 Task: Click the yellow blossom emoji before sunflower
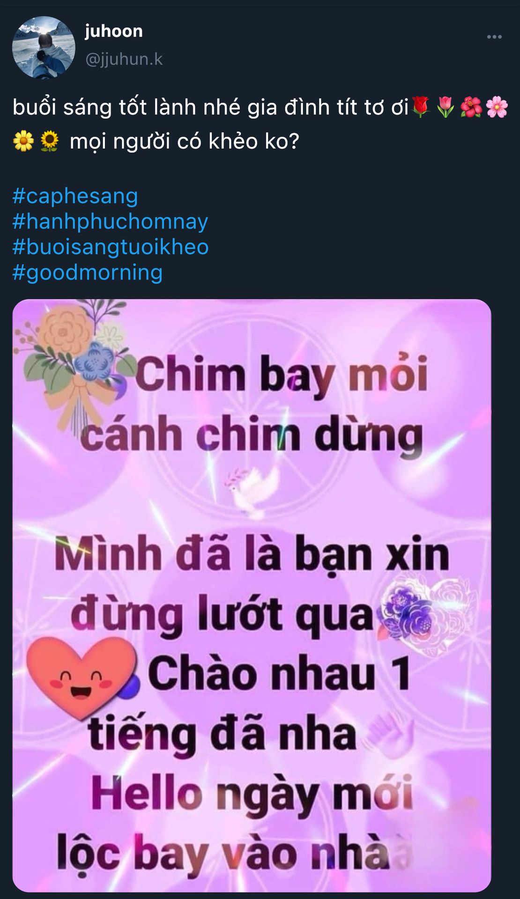pyautogui.click(x=23, y=141)
